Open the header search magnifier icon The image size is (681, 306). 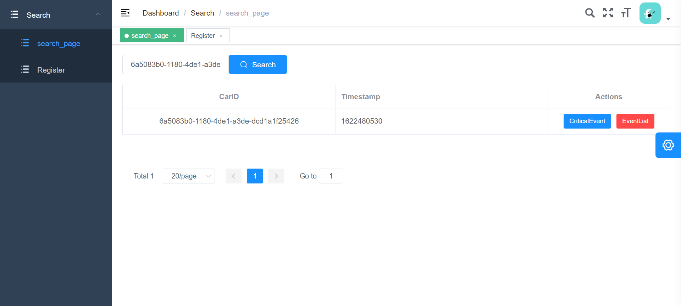point(590,13)
